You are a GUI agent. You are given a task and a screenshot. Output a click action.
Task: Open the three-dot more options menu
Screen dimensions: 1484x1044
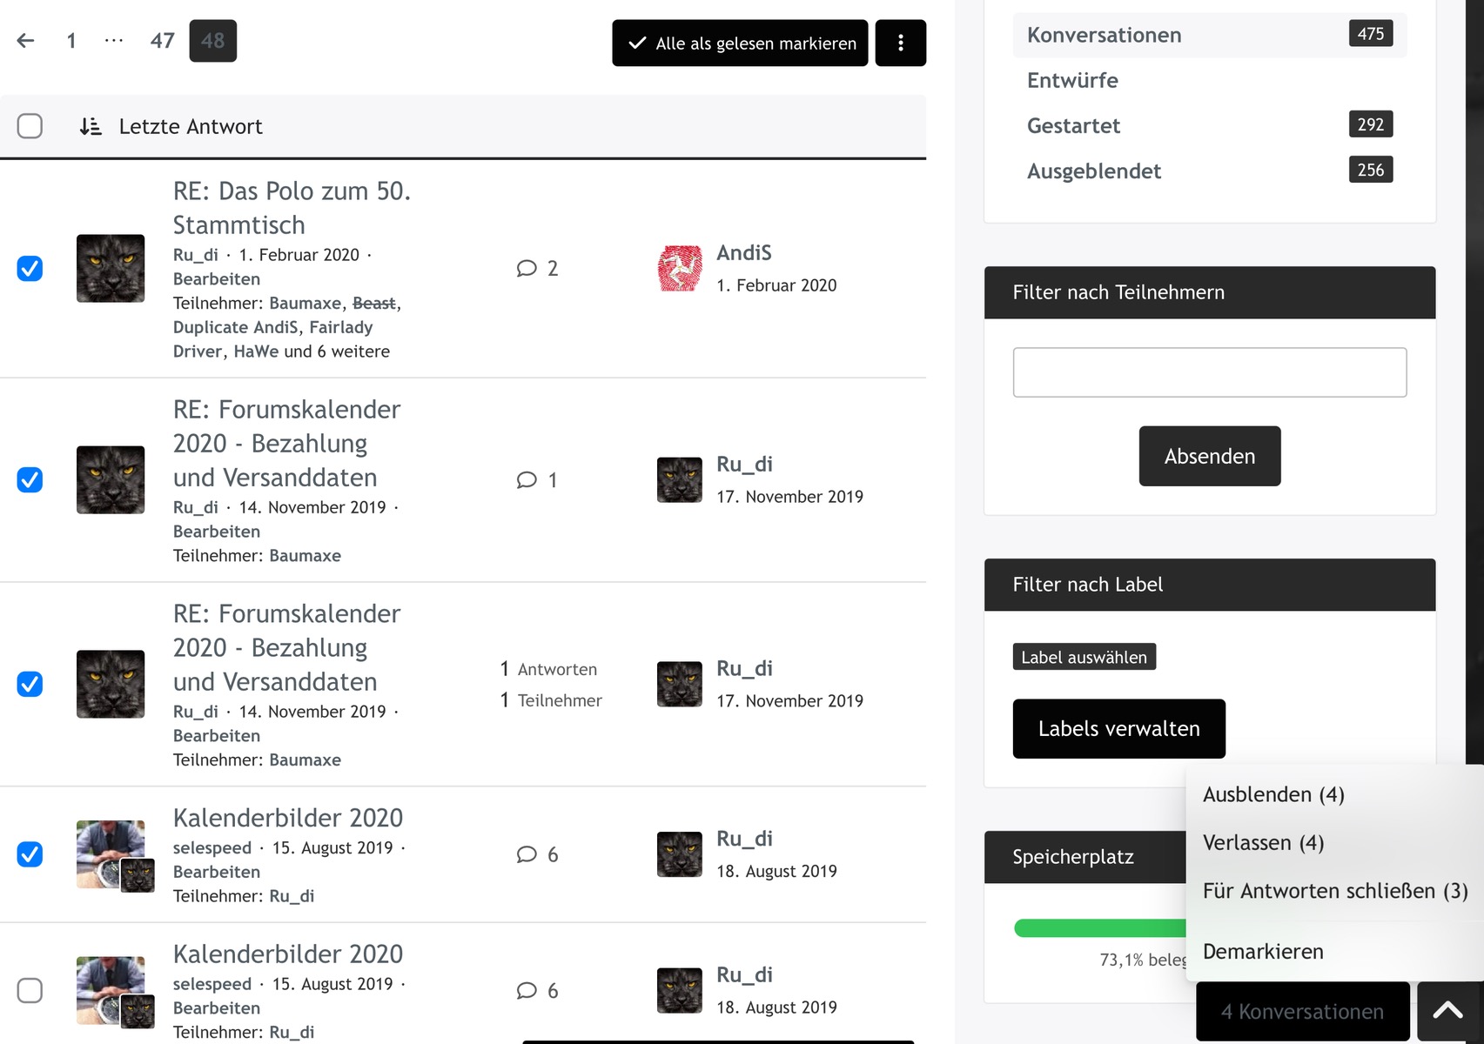tap(900, 43)
